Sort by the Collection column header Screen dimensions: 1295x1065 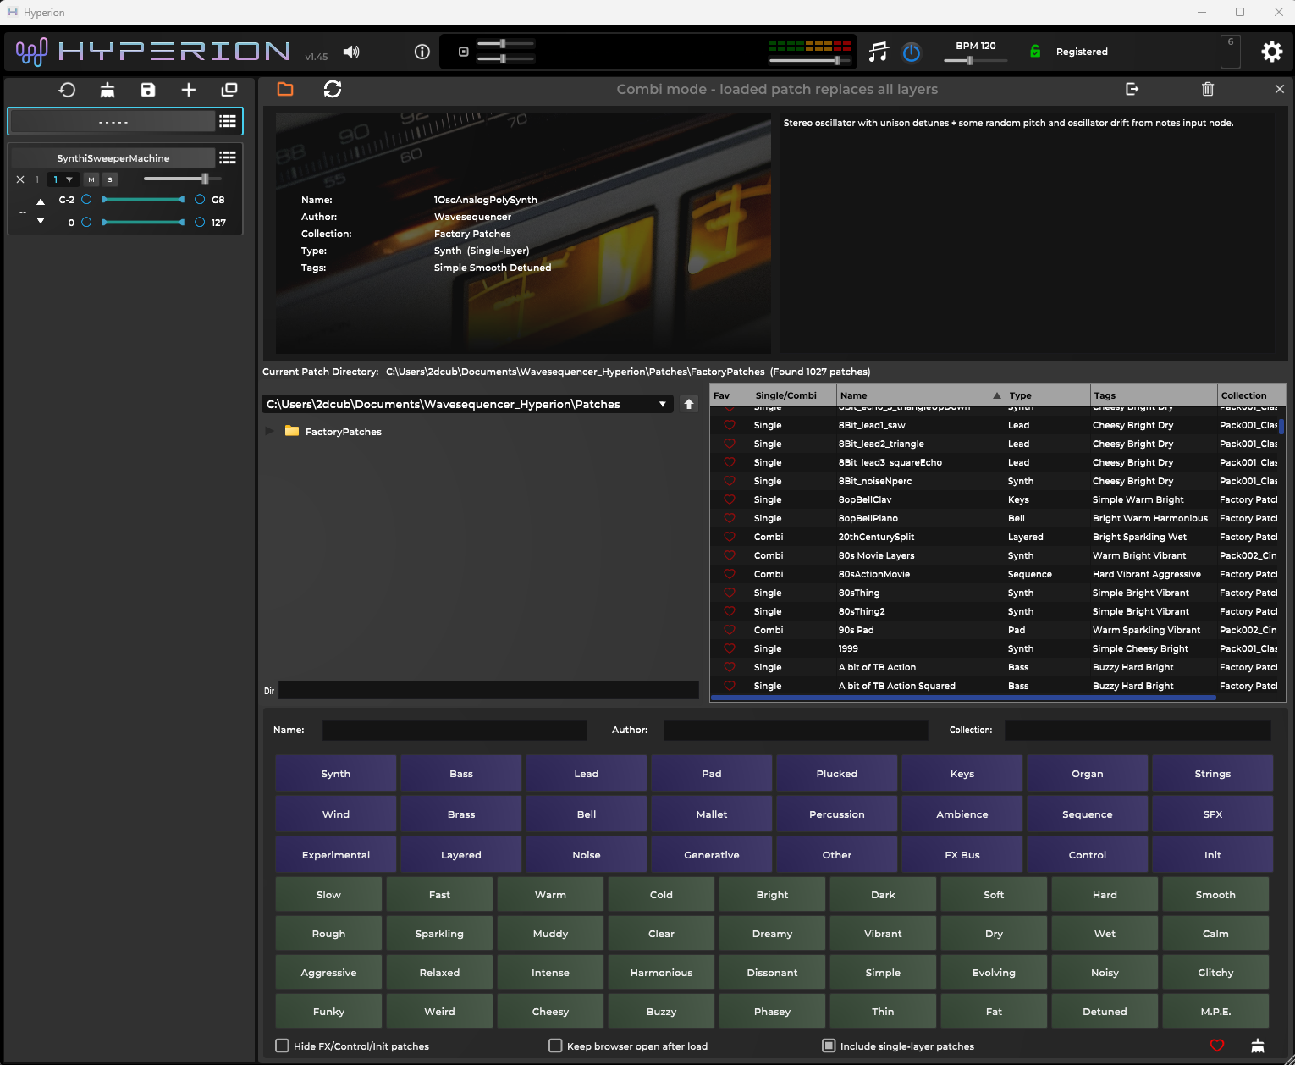1251,395
